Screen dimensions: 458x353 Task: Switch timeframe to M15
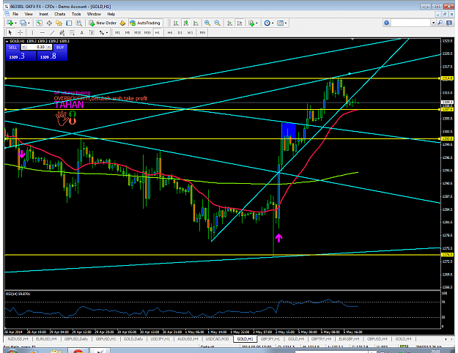(137, 32)
